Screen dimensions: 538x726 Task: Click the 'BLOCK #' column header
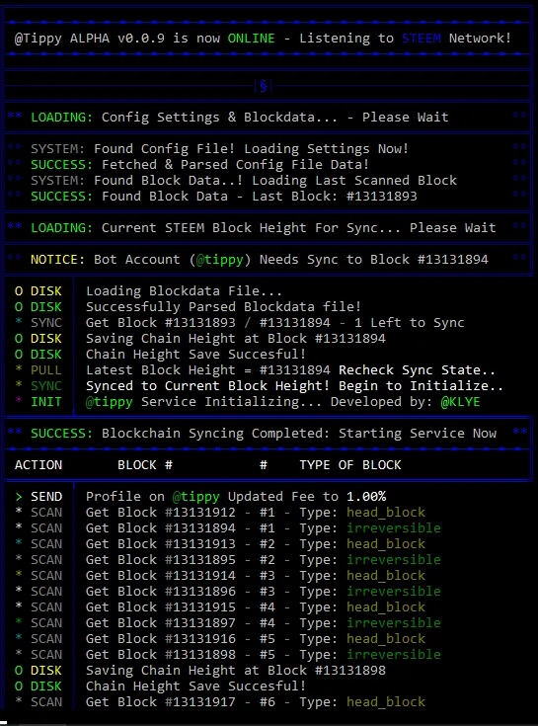point(145,465)
